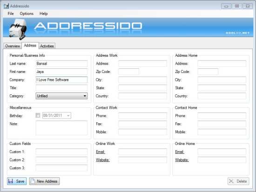Click the Address Home State field
Image resolution: width=256 pixels, height=192 pixels.
click(222, 88)
